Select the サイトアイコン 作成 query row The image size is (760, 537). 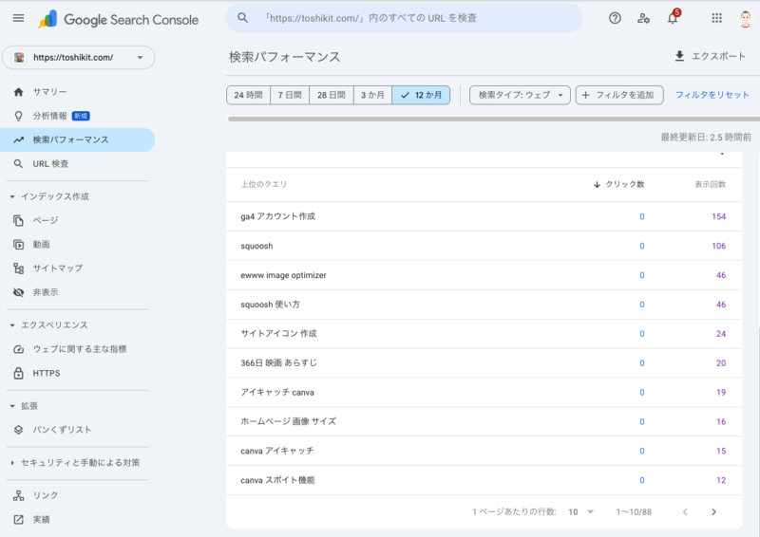click(x=484, y=334)
